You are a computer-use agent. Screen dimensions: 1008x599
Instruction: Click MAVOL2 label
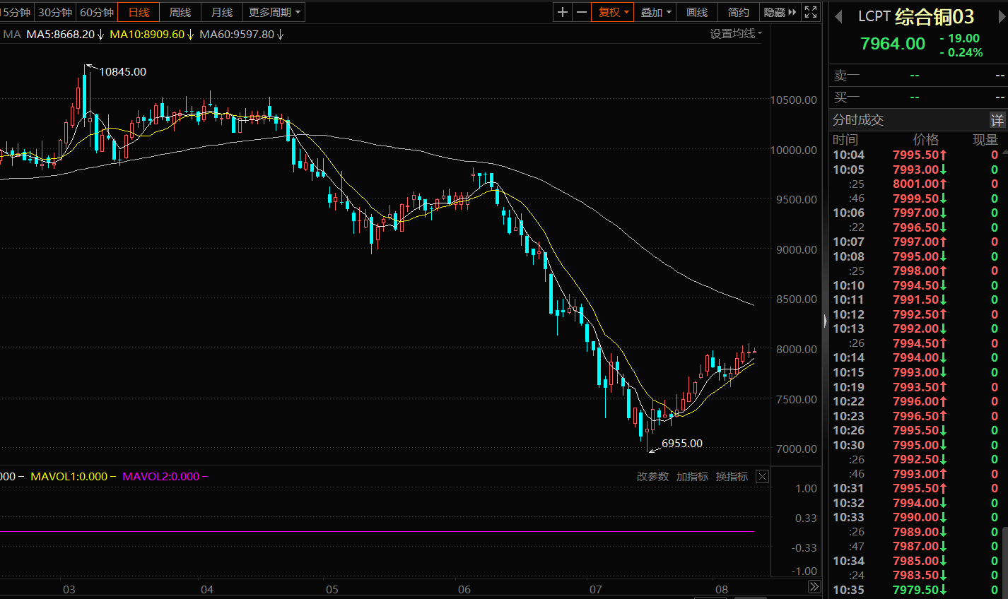tap(165, 477)
